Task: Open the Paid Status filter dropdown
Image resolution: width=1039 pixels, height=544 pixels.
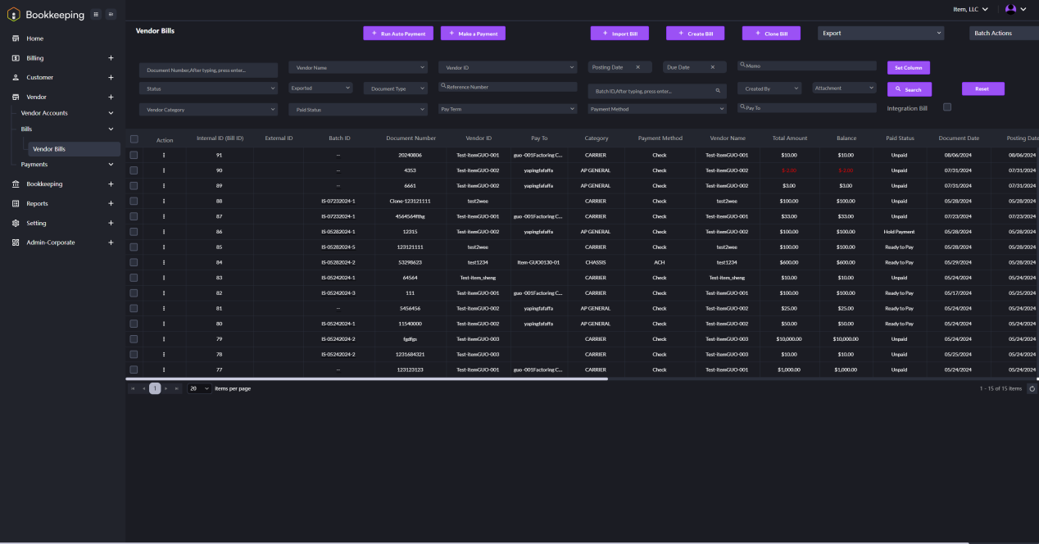Action: pyautogui.click(x=357, y=109)
